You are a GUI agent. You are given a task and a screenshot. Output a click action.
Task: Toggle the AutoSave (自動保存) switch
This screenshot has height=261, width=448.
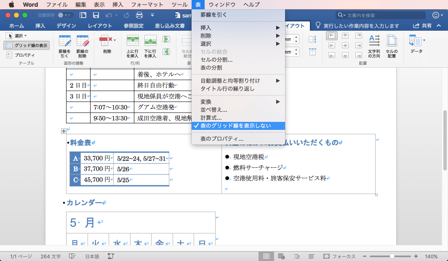pyautogui.click(x=65, y=15)
